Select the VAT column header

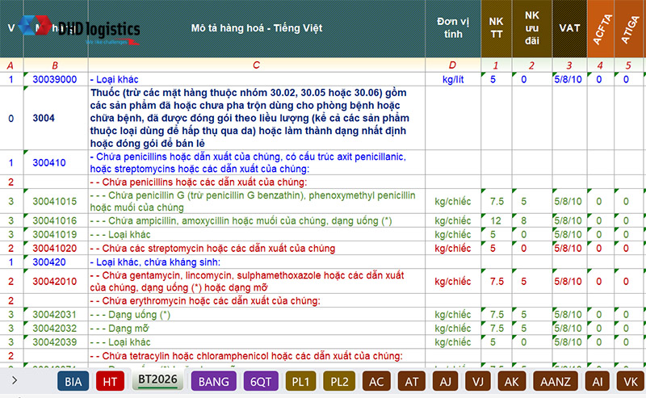[x=569, y=28]
